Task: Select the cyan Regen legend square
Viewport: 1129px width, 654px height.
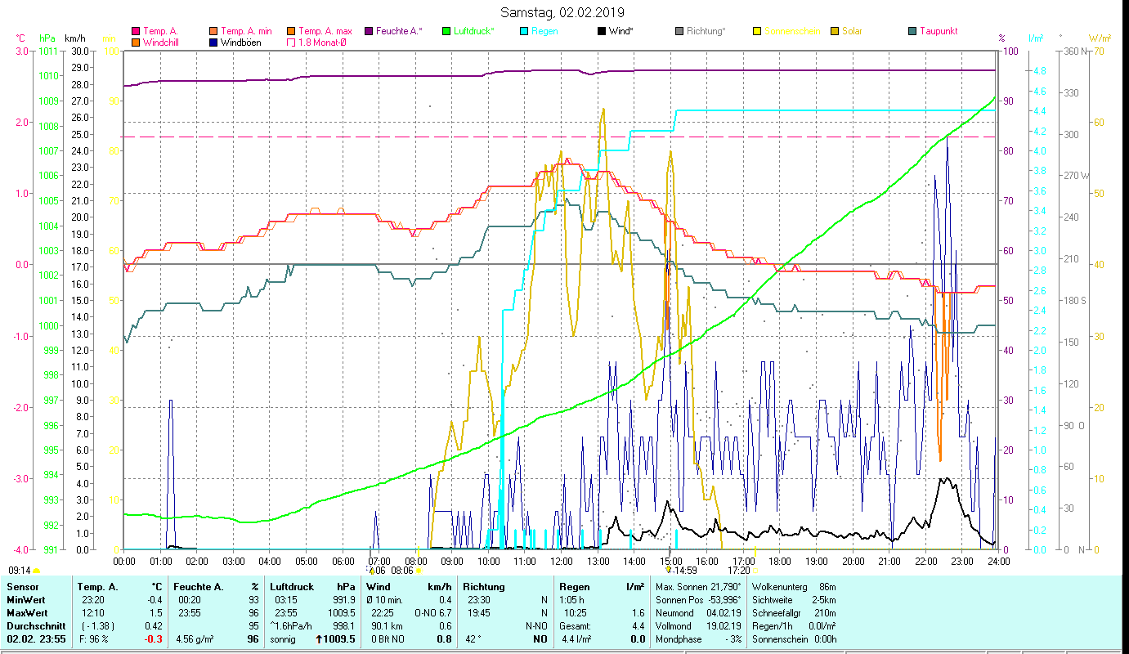Action: click(x=525, y=31)
